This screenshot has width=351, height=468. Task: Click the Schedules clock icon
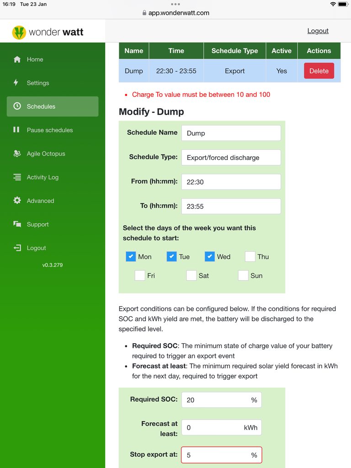[x=17, y=106]
